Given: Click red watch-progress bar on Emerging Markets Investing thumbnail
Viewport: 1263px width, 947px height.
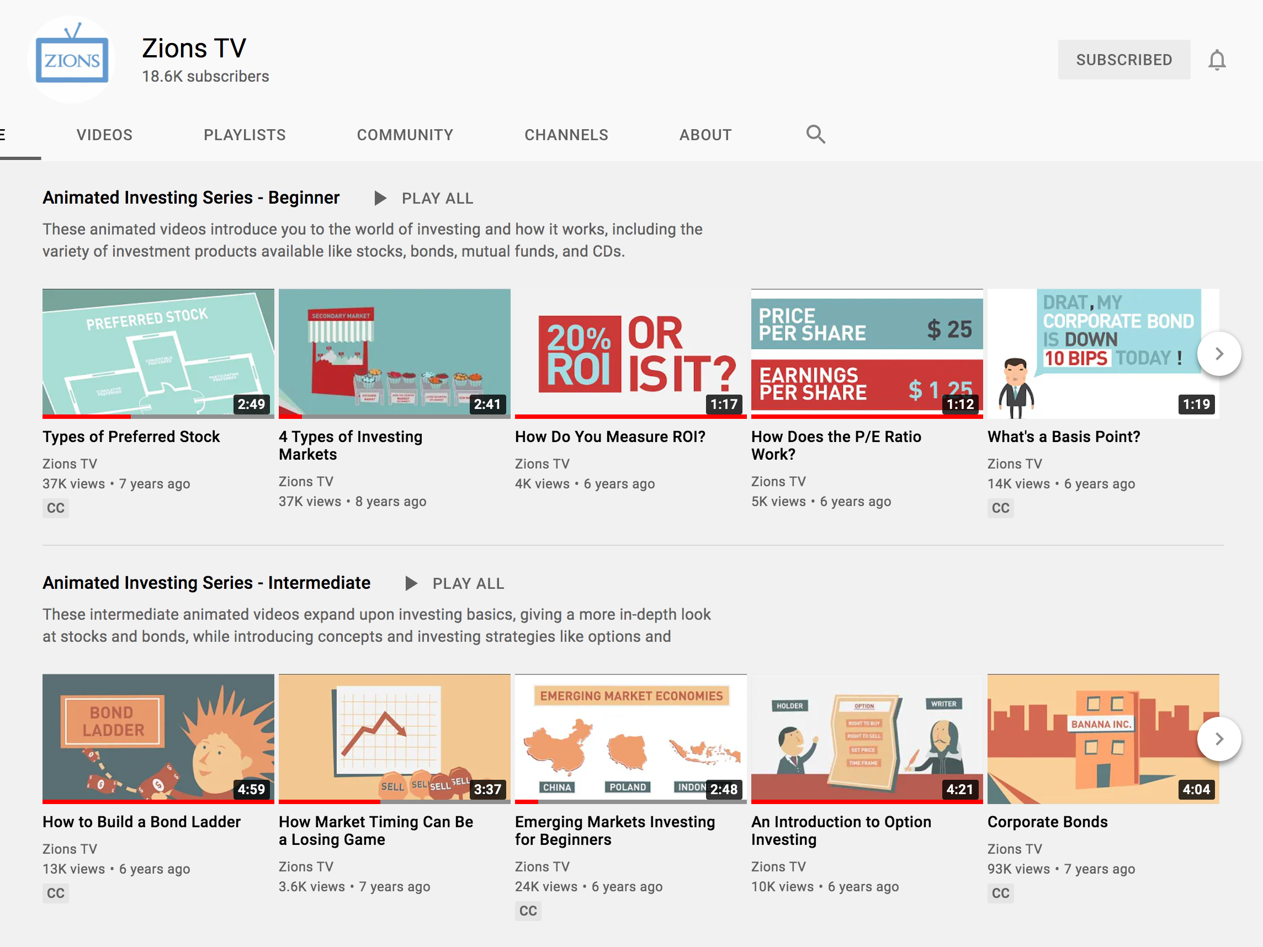Looking at the screenshot, I should (527, 801).
